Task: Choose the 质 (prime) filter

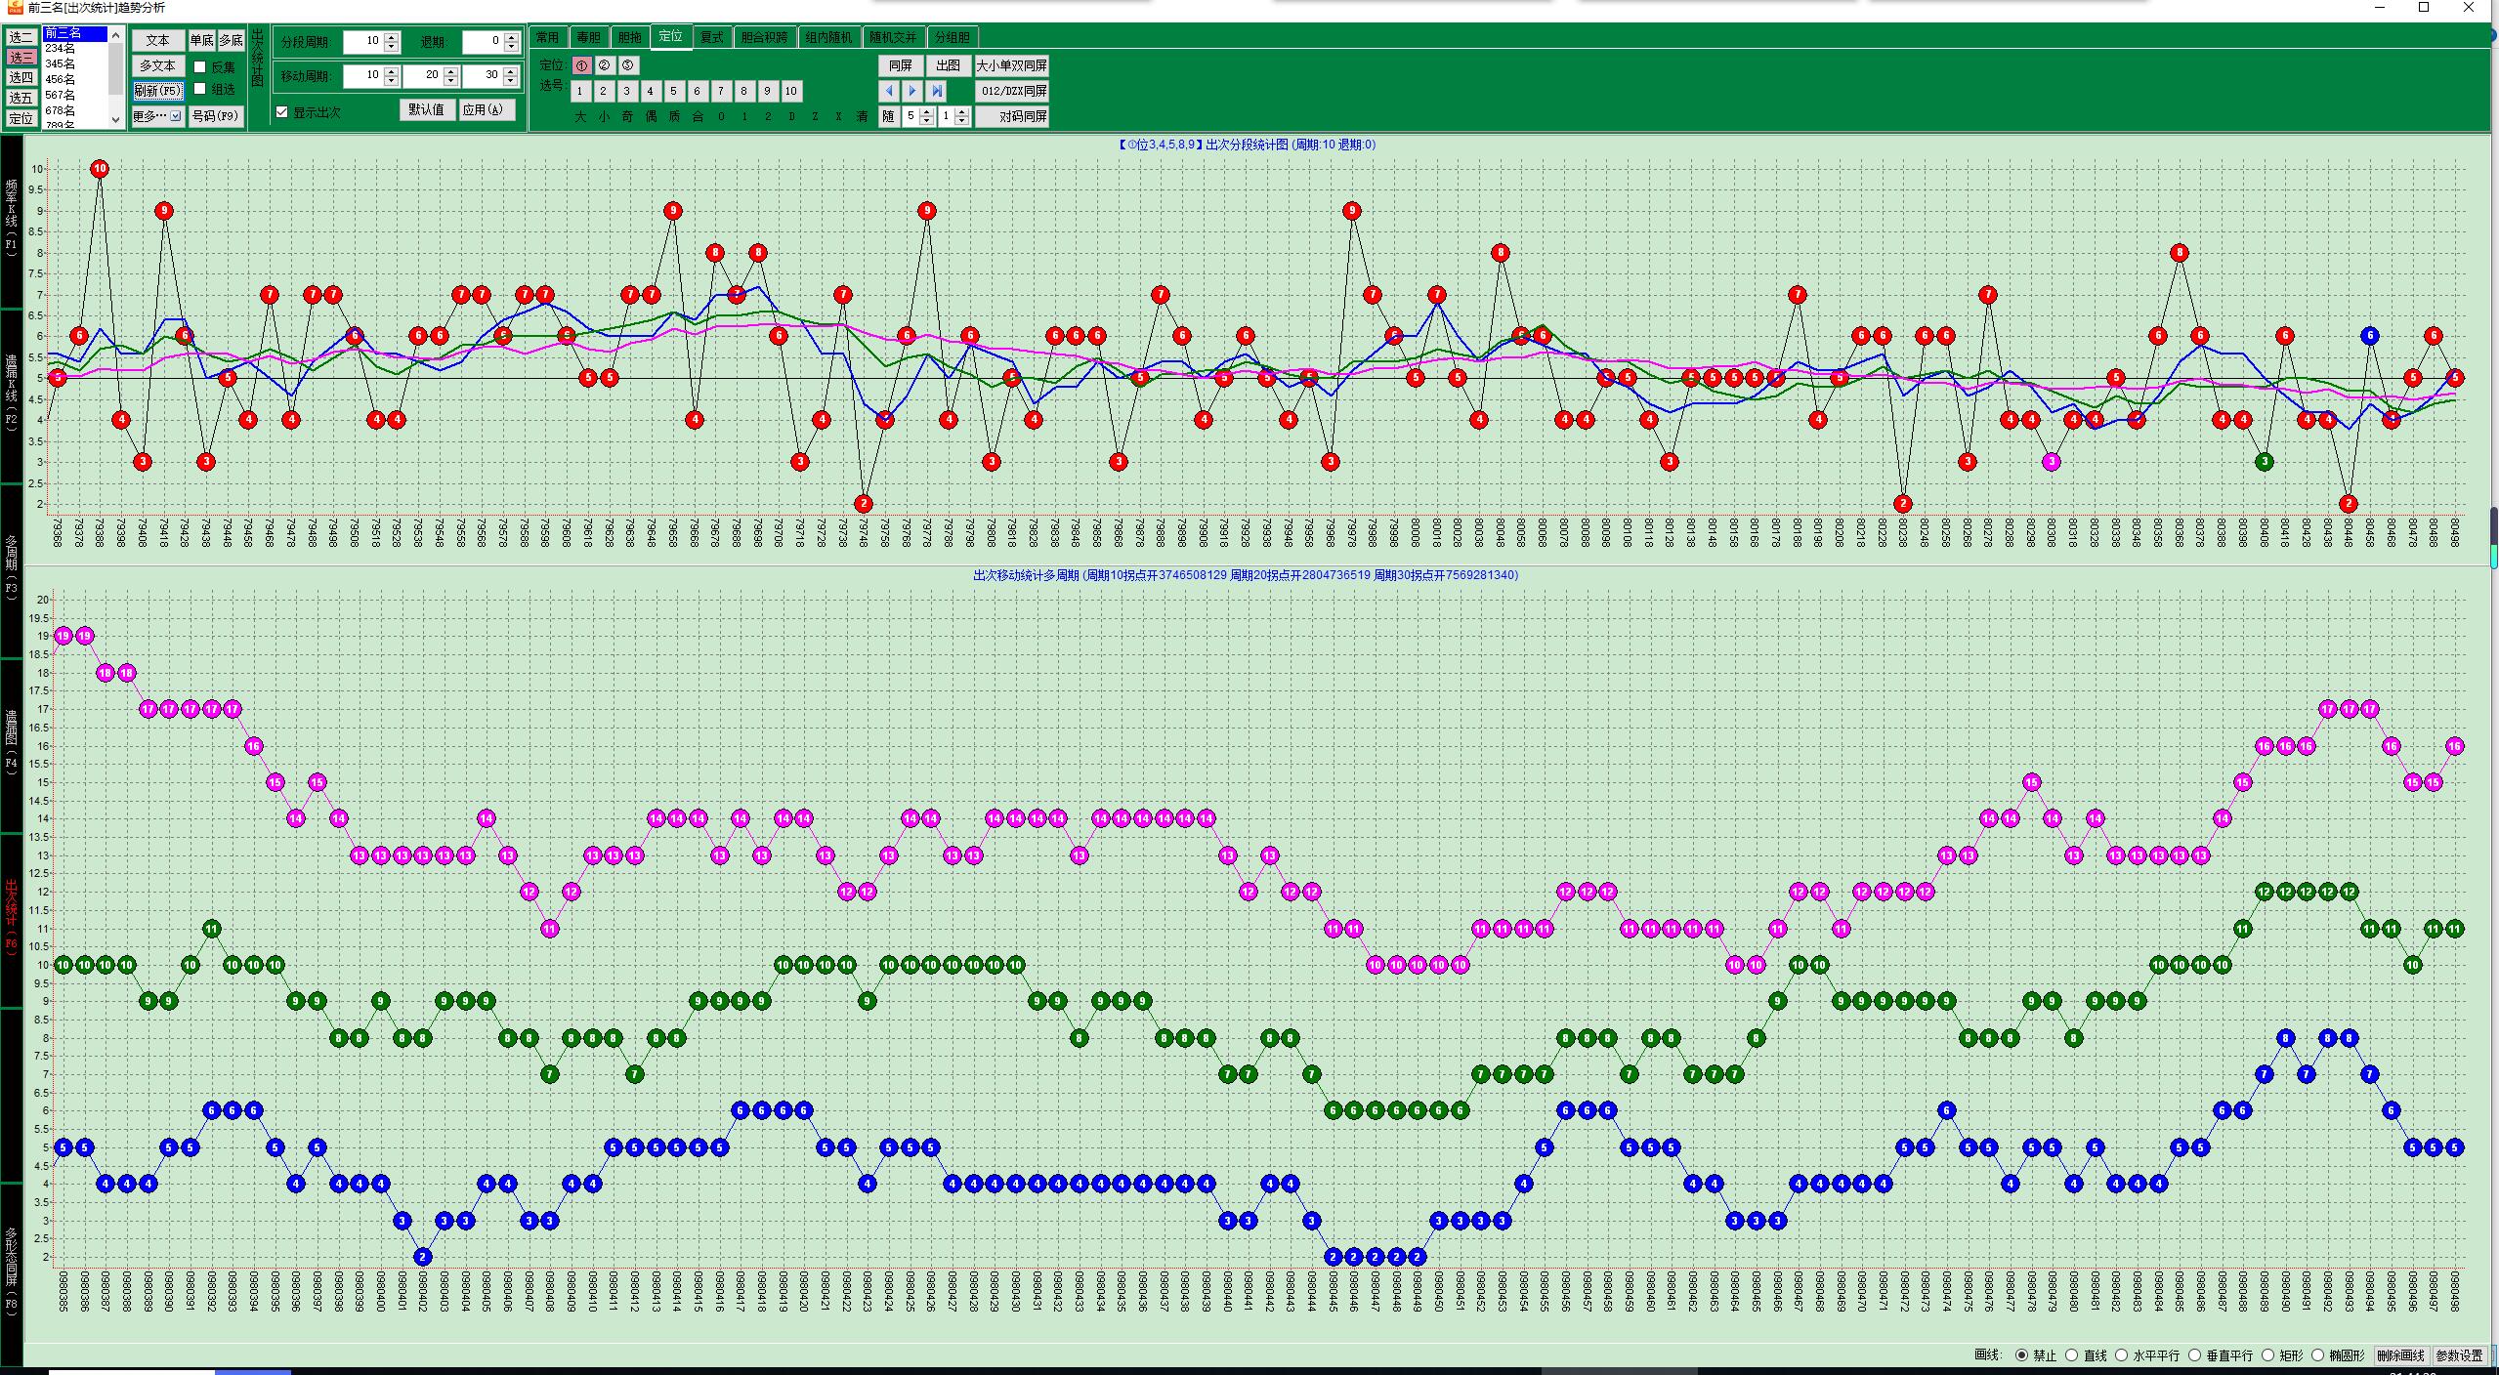Action: tap(674, 116)
